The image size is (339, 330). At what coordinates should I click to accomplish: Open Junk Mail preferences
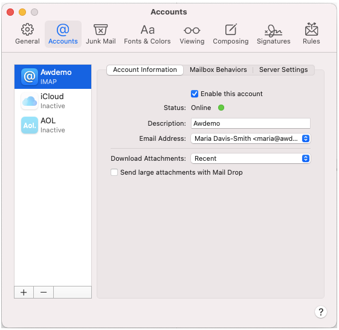click(100, 34)
